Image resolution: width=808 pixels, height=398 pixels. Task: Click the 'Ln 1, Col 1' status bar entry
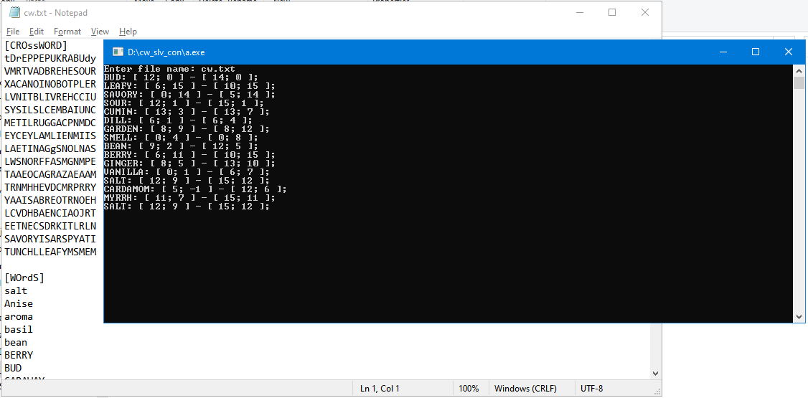pos(380,389)
